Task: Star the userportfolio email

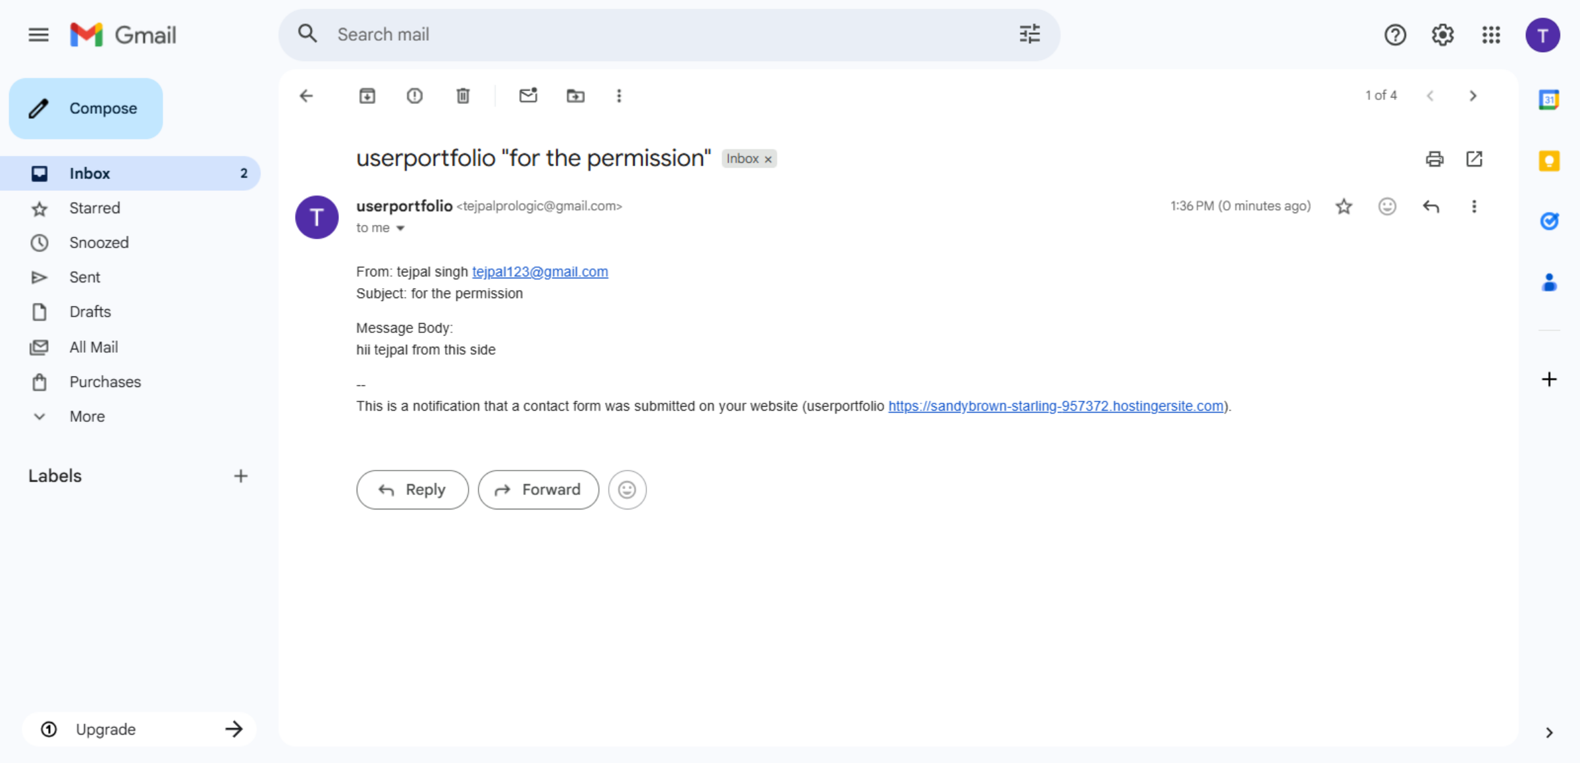Action: 1344,206
